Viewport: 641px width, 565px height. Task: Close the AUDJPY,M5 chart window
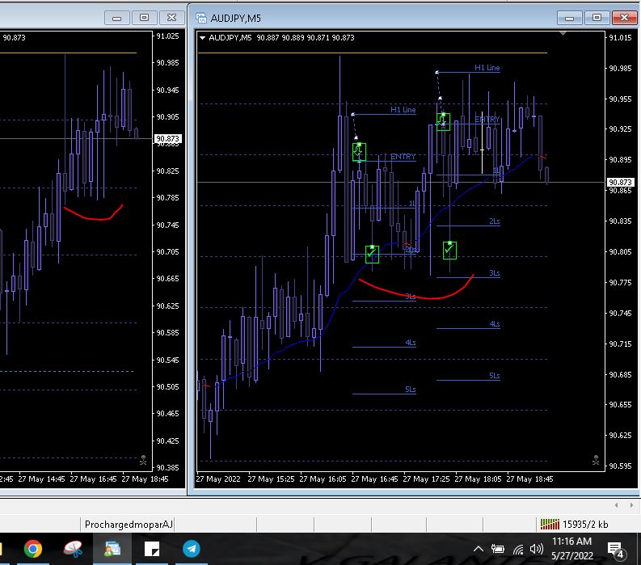[624, 18]
